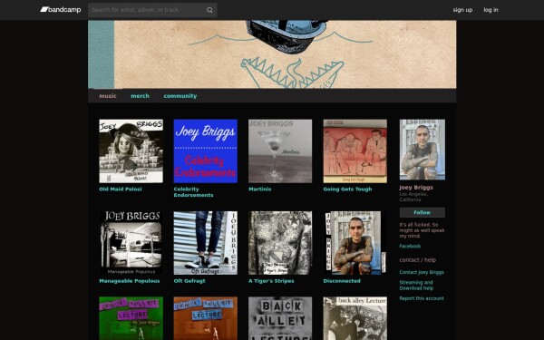544x340 pixels.
Task: Click the Martinis title link
Action: (x=260, y=189)
